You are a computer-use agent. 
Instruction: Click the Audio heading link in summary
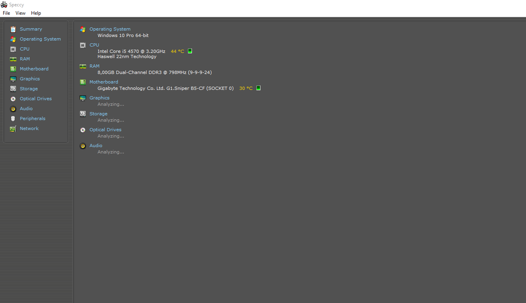(x=96, y=146)
